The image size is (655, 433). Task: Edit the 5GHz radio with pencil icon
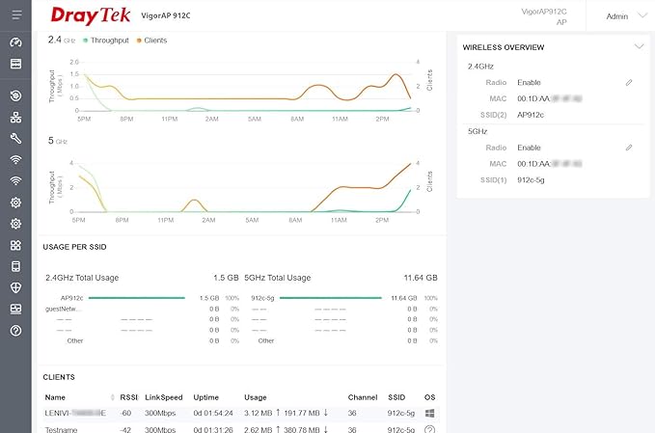[x=629, y=147]
